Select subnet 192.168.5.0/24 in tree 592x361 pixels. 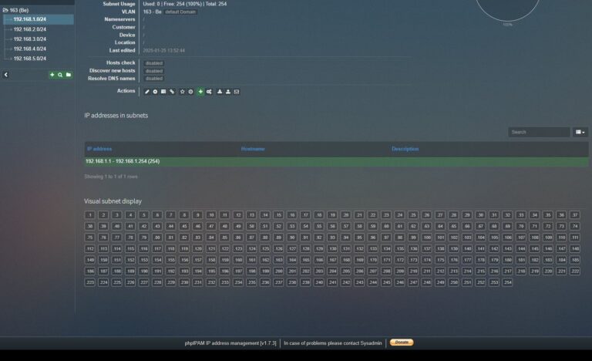click(30, 59)
